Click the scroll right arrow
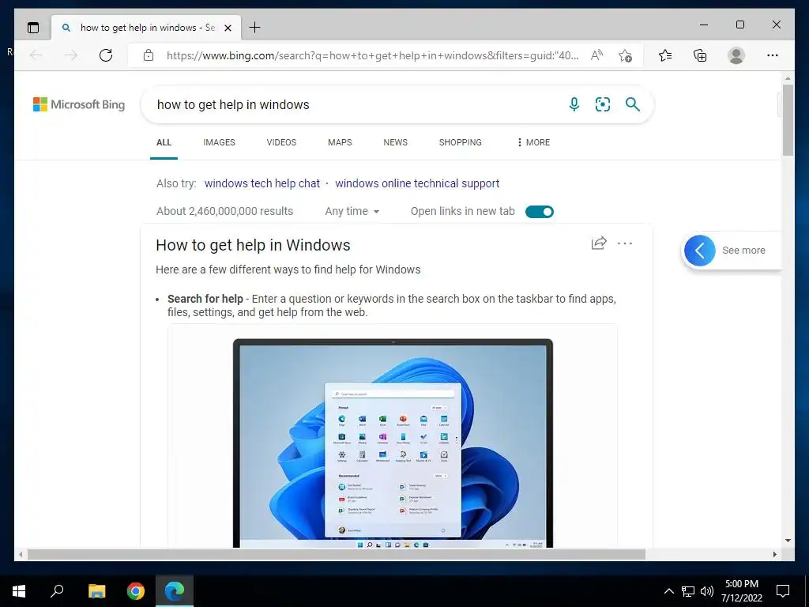The width and height of the screenshot is (809, 607). (774, 554)
